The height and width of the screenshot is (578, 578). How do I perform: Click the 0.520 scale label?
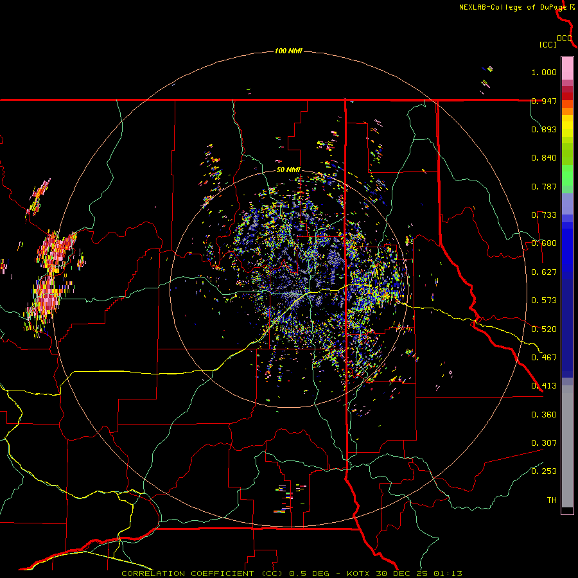click(x=544, y=329)
